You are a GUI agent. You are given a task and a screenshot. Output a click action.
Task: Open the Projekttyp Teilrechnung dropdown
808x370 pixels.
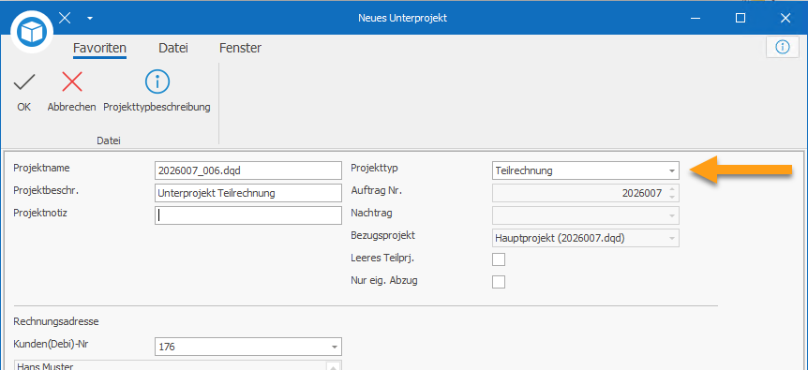pyautogui.click(x=671, y=170)
